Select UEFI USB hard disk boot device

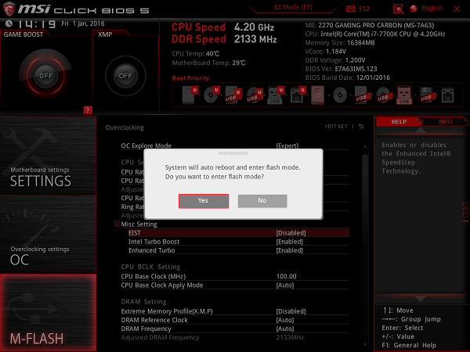tap(233, 95)
